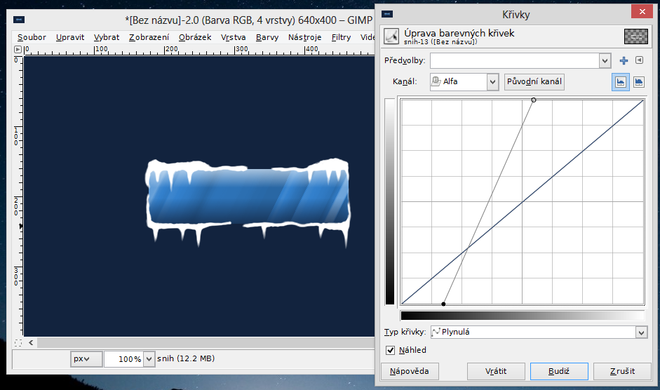Click the upper curve control point
The image size is (660, 390).
pos(534,100)
